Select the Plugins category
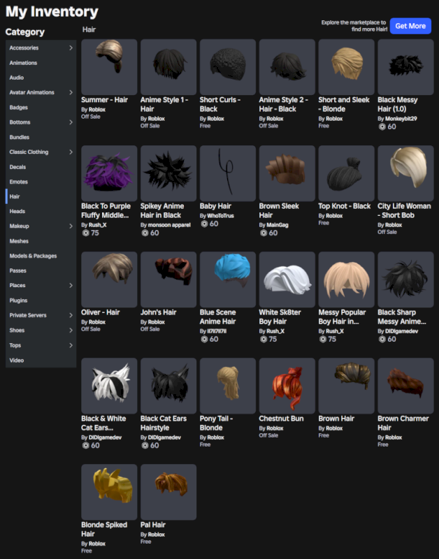This screenshot has height=559, width=439. click(x=18, y=300)
